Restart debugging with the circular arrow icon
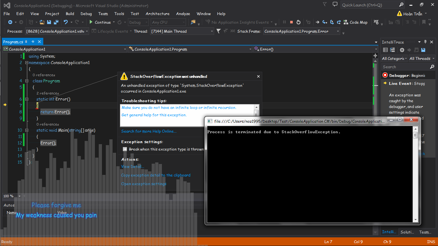 [299, 22]
